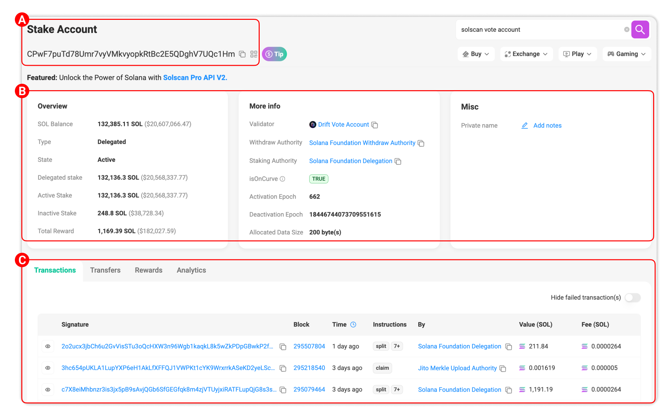
Task: Open block 295079464
Action: [309, 390]
